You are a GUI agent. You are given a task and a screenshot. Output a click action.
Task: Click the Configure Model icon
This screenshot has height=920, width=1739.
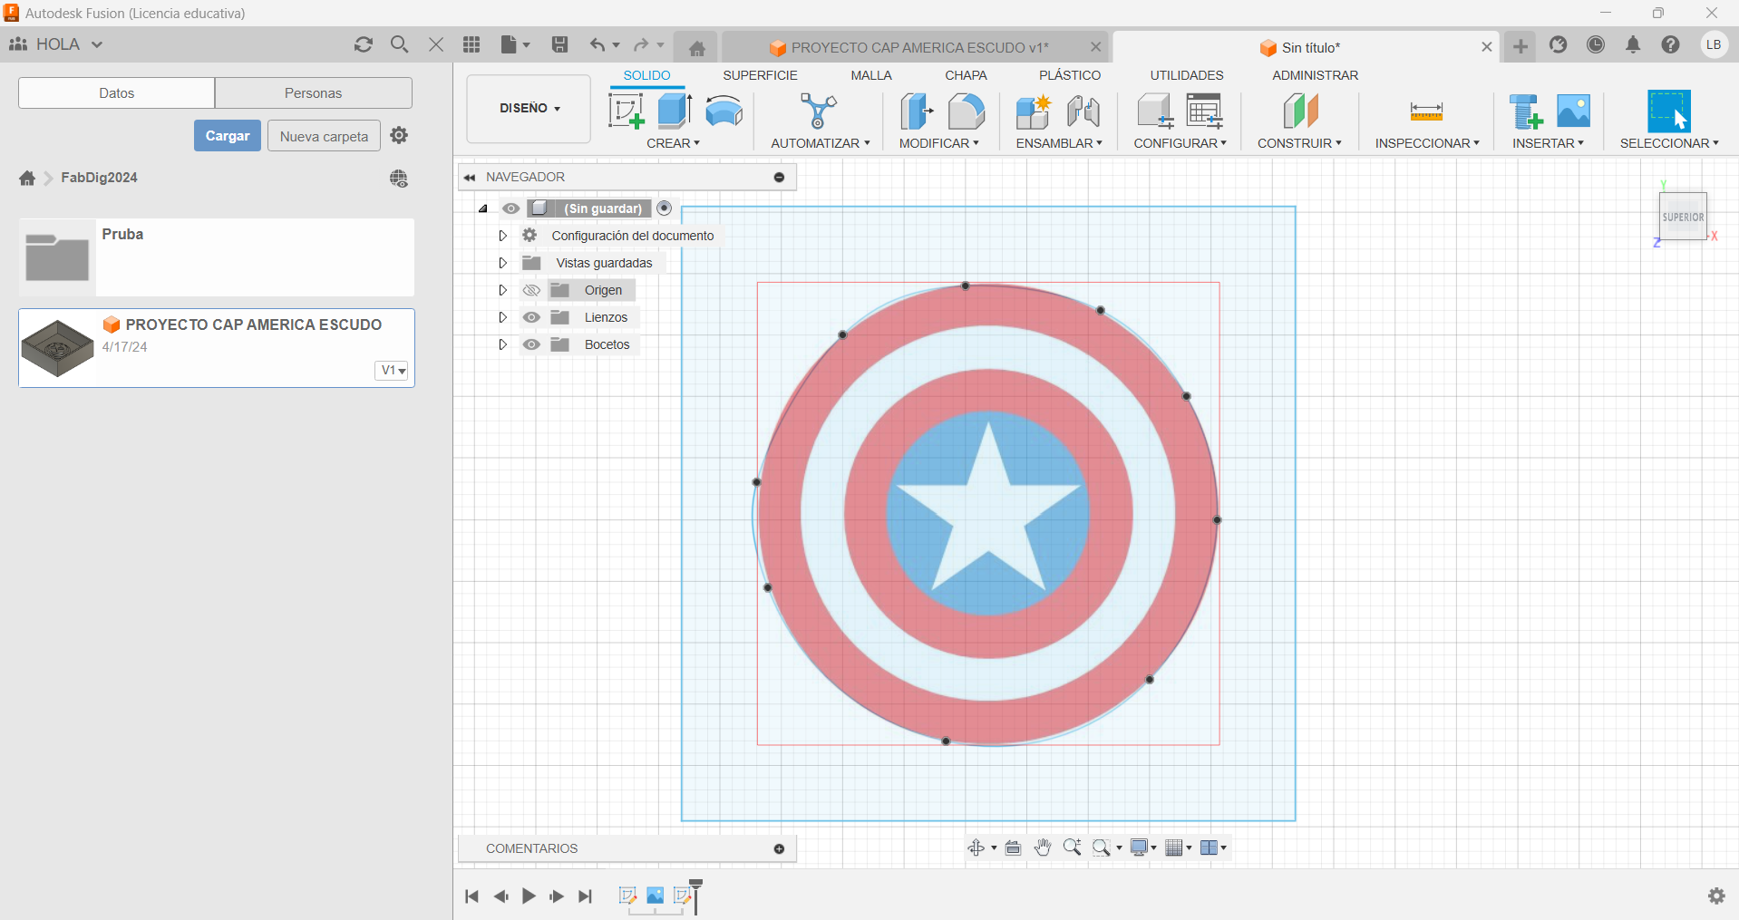(x=1154, y=111)
